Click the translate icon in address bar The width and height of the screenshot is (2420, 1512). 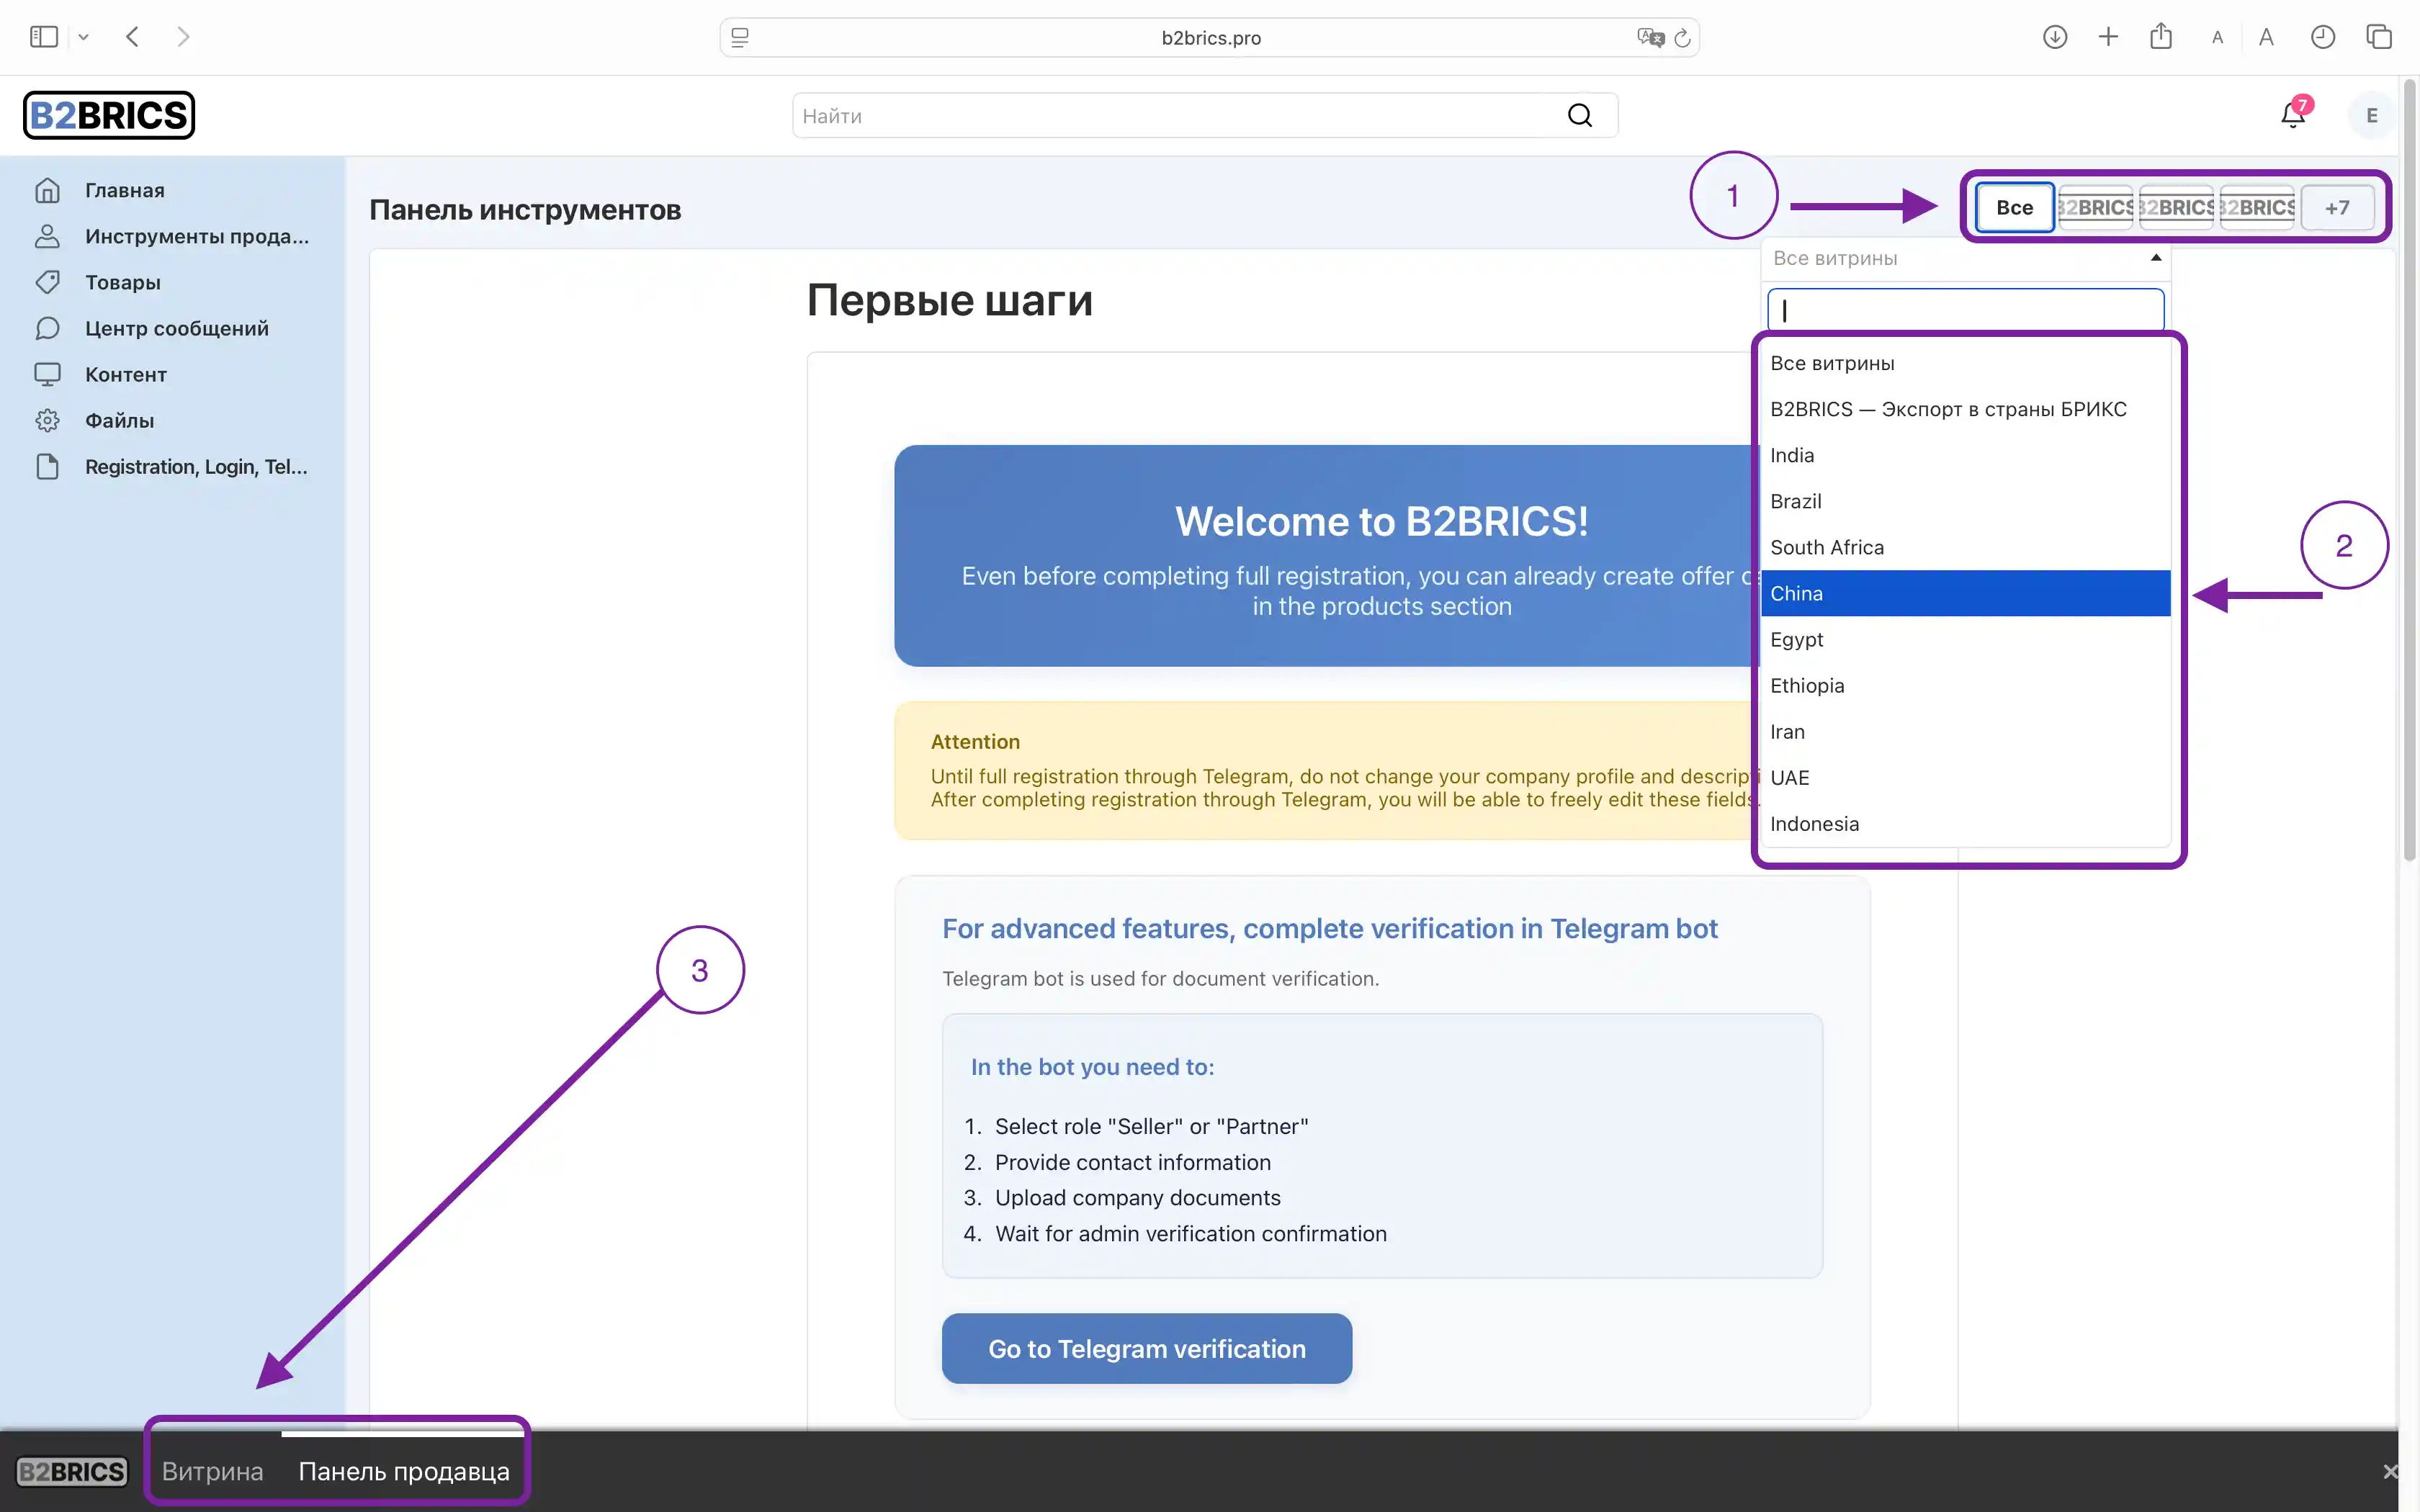pos(1650,37)
